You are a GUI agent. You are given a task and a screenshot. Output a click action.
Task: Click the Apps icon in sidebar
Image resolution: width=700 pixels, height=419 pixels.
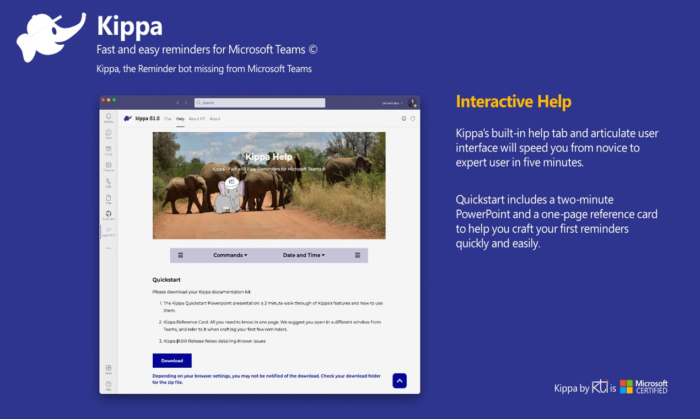pyautogui.click(x=109, y=369)
